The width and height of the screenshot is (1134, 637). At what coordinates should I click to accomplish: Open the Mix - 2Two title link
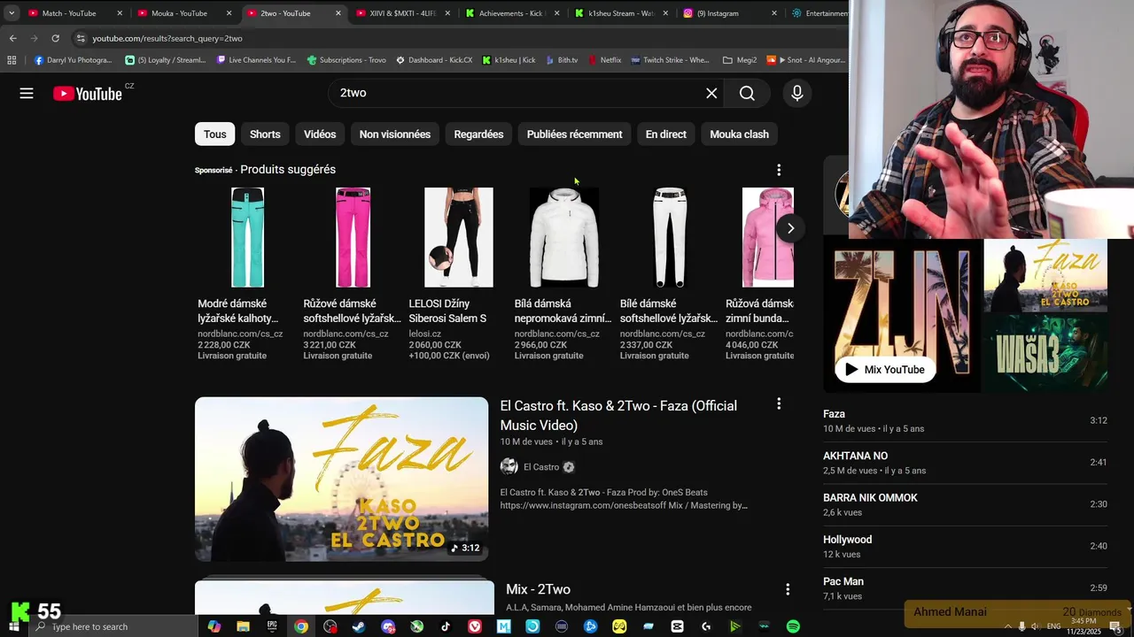click(538, 589)
